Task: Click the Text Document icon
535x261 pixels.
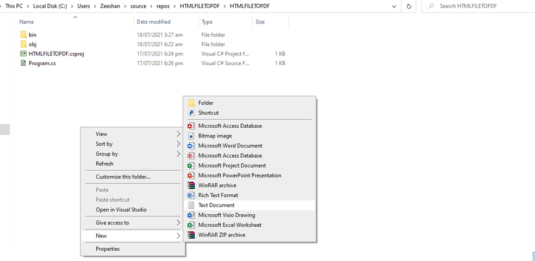Action: 191,205
